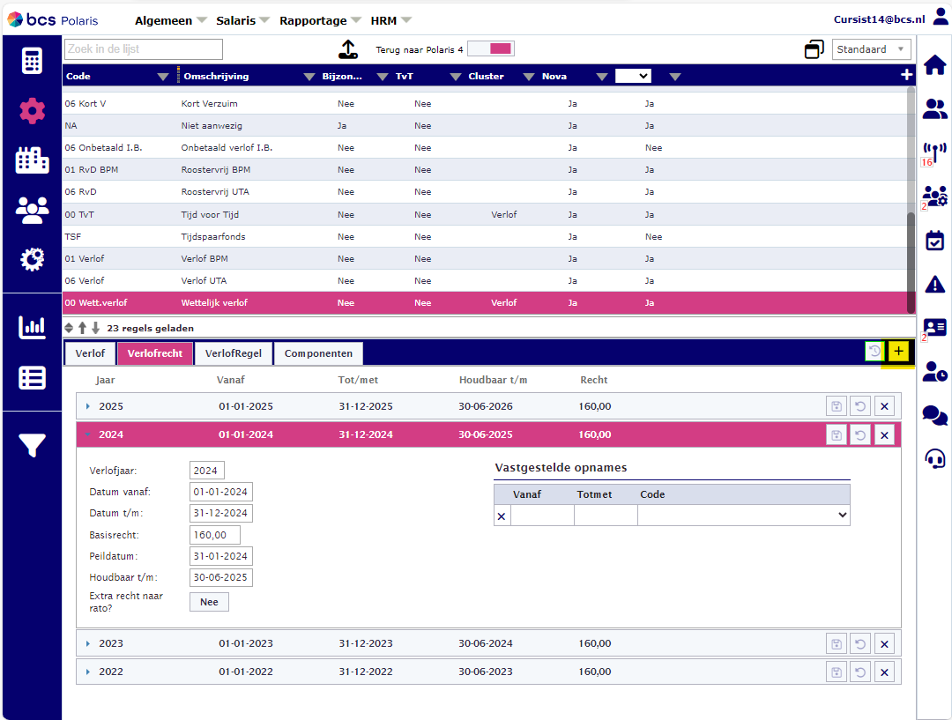The height and width of the screenshot is (720, 952).
Task: Toggle the Terug naar Polaris 4 switch
Action: click(490, 49)
